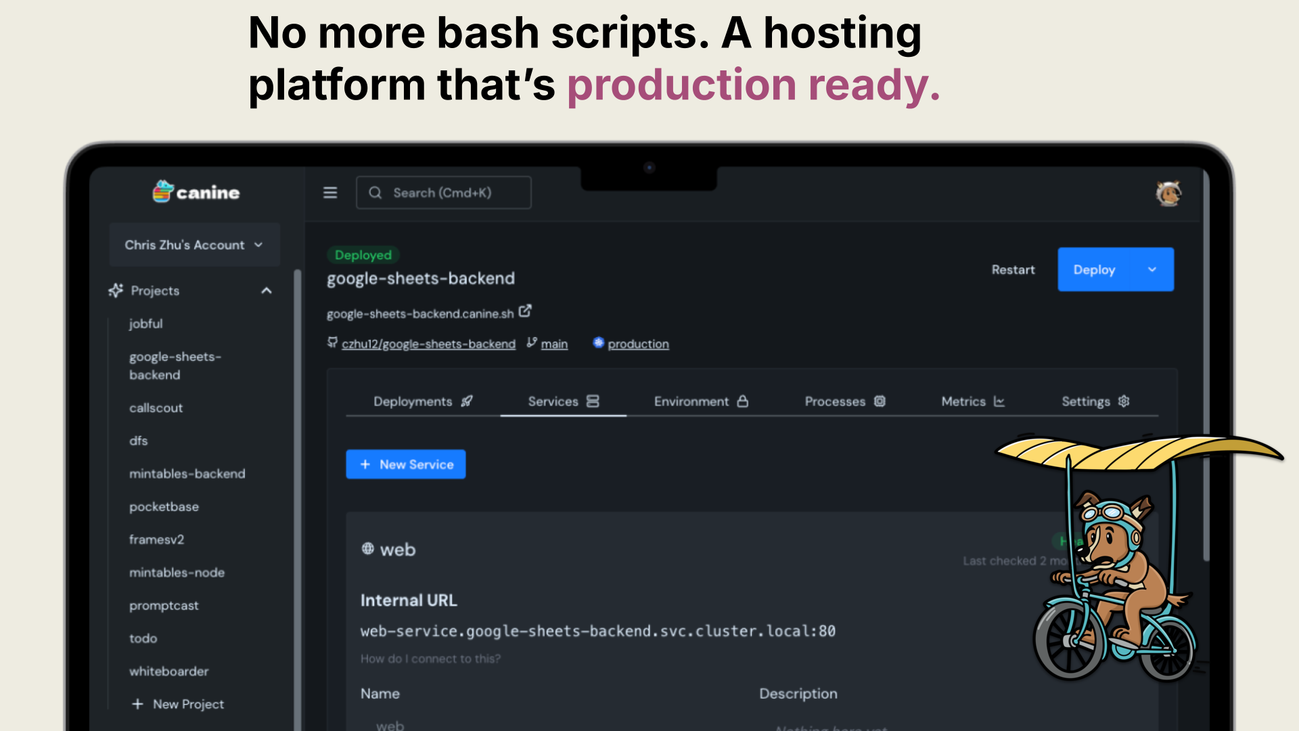Open the czhu12/google-sheets-backend repo link
The width and height of the screenshot is (1299, 731).
coord(428,344)
